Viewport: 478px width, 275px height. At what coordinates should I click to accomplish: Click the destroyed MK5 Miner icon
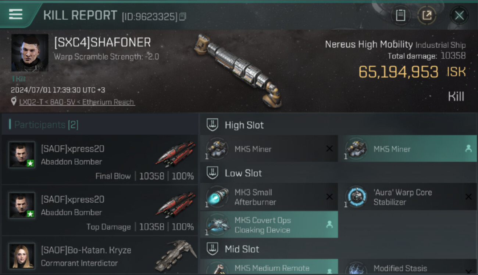(217, 148)
